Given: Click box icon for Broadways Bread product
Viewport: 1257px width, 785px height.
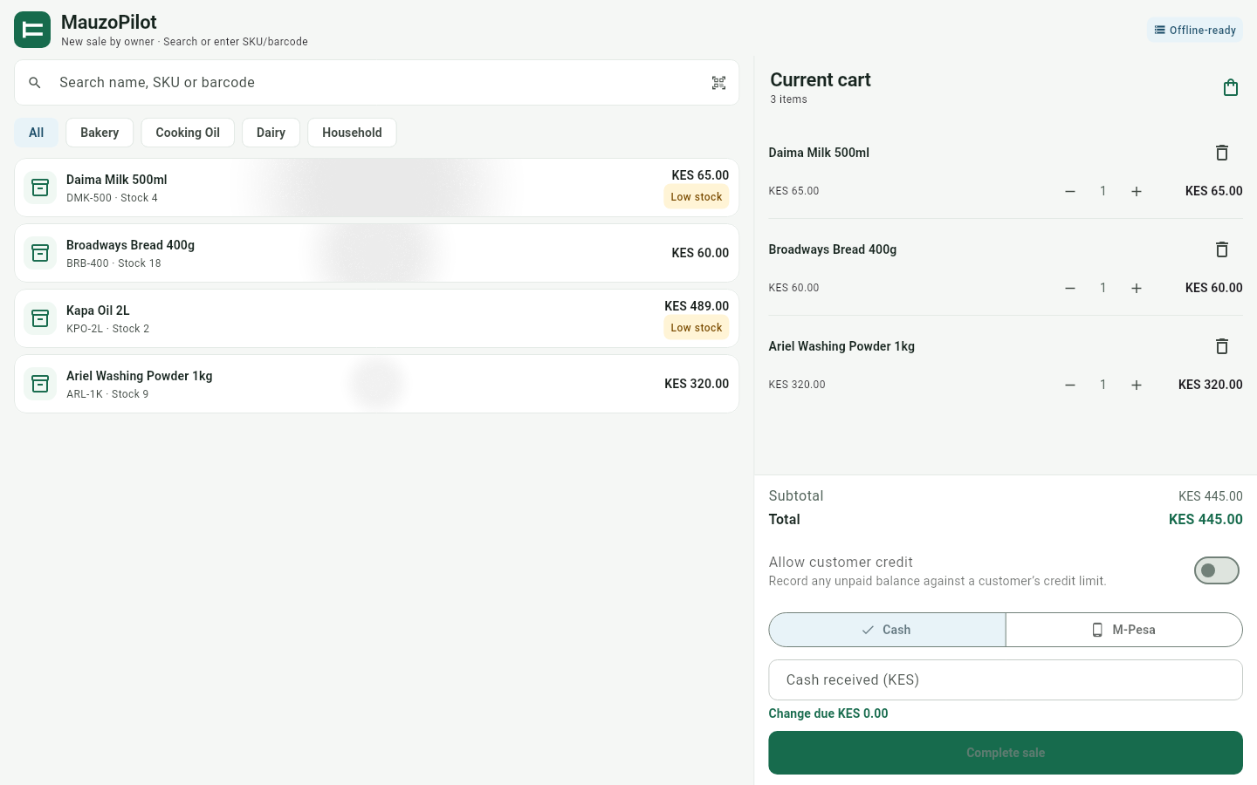Looking at the screenshot, I should 40,253.
